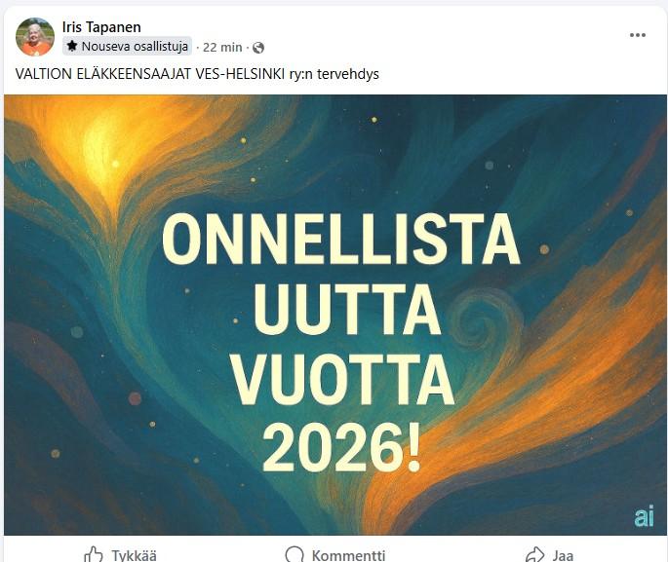This screenshot has width=668, height=562.
Task: Open the Iris Tapanen profile name link
Action: [101, 27]
